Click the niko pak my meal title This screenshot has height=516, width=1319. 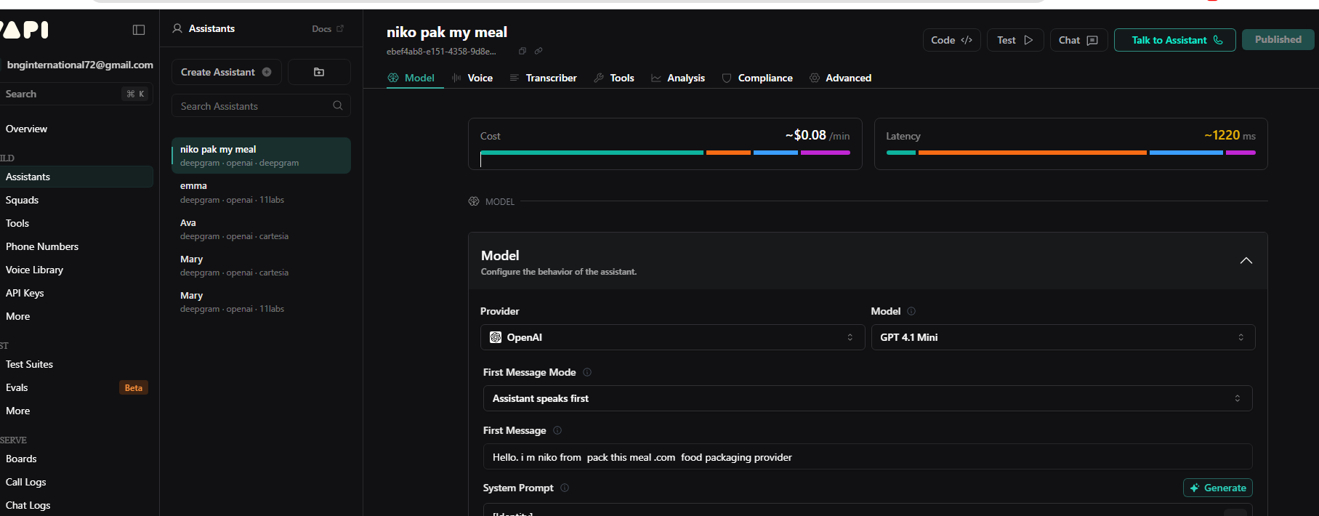tap(447, 32)
